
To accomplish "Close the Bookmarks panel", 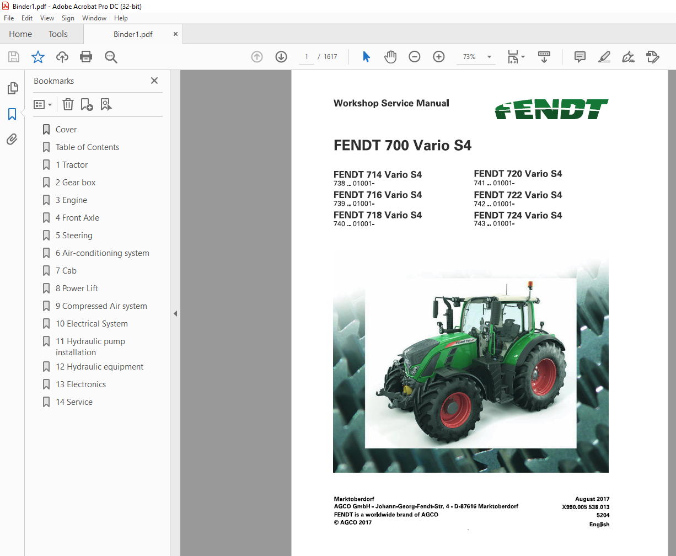I will pos(154,81).
